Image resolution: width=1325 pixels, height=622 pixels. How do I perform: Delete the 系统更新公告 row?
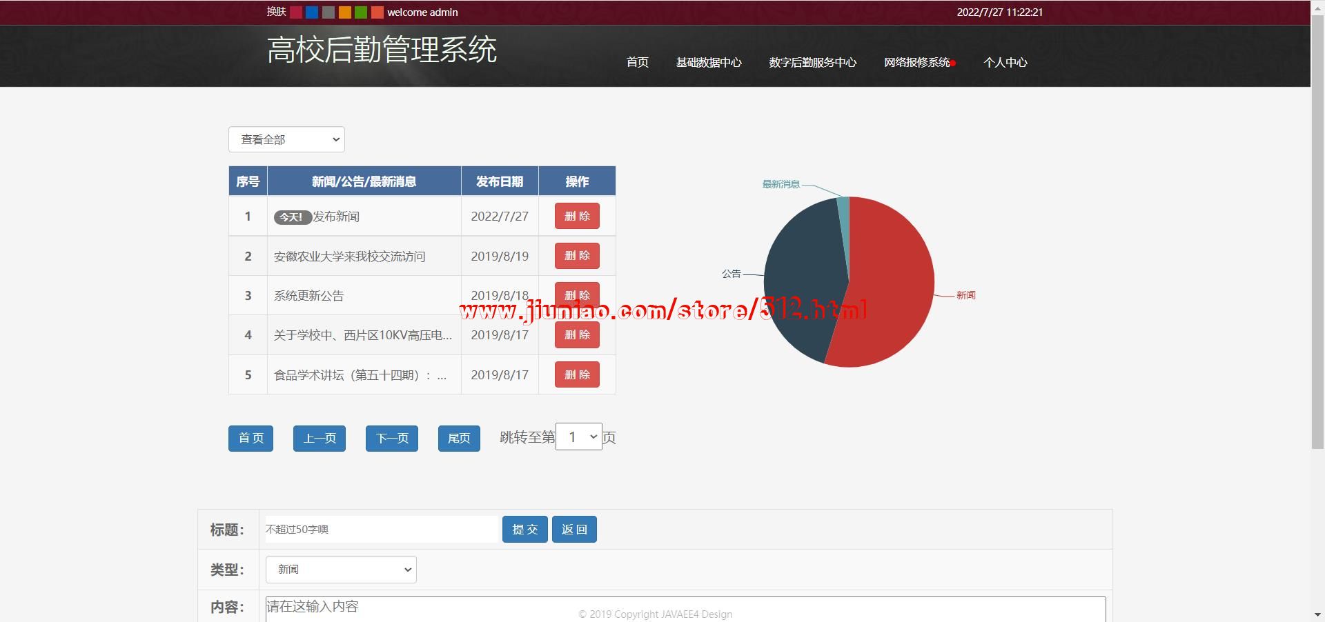click(x=577, y=295)
